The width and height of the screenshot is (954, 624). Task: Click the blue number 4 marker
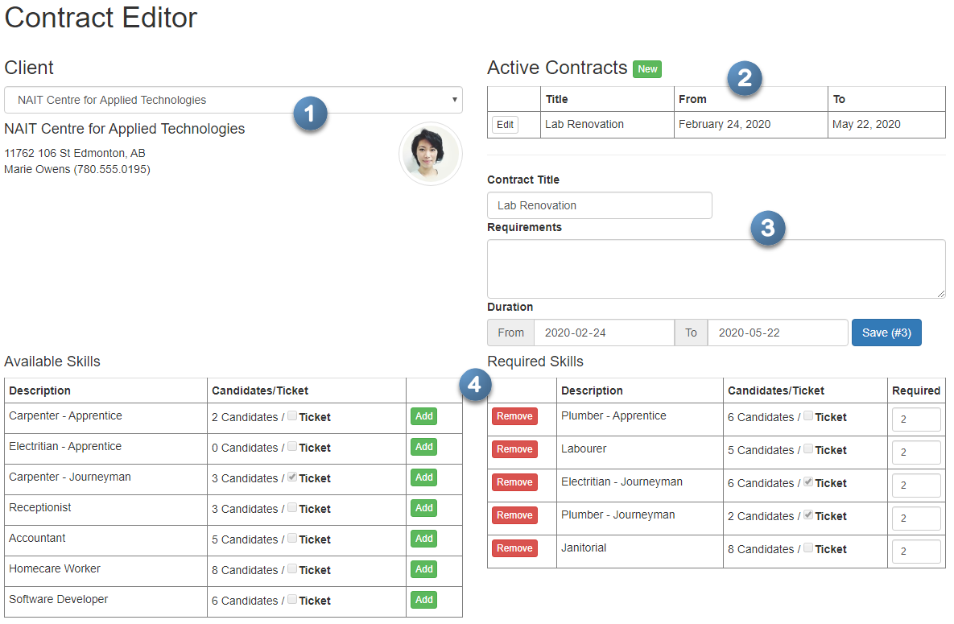tap(475, 385)
